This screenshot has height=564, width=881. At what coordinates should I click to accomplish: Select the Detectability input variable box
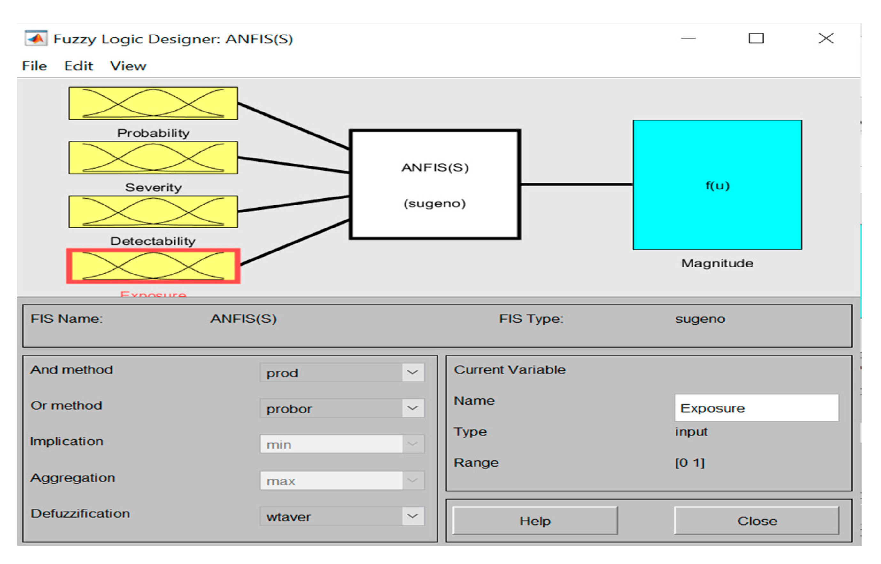pyautogui.click(x=153, y=212)
